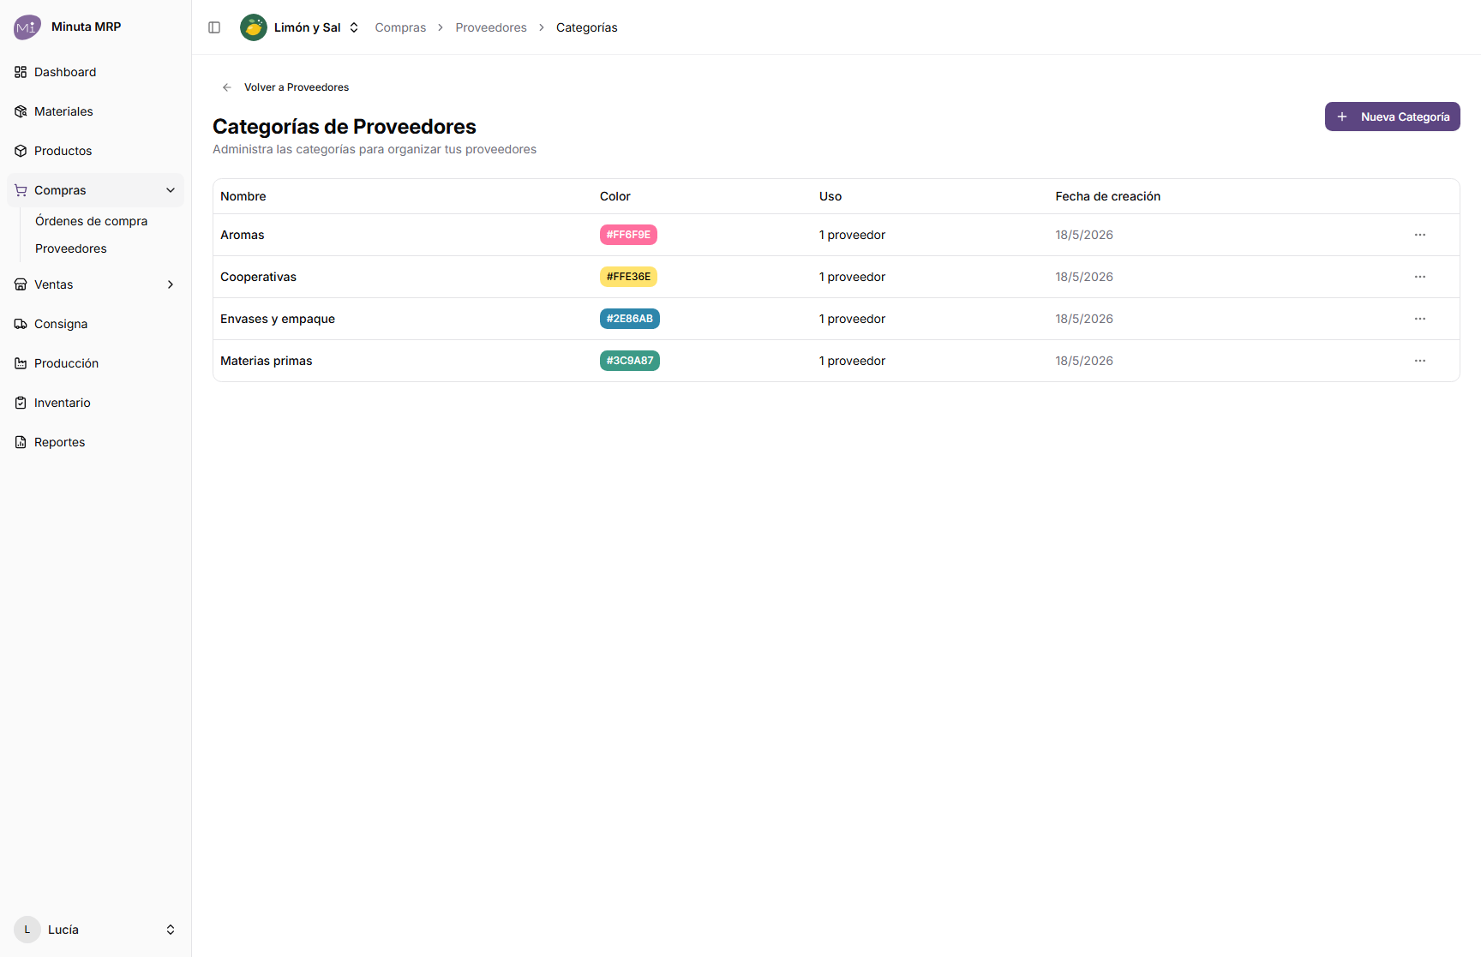Open Reportes document icon
This screenshot has height=957, width=1481.
[x=21, y=442]
